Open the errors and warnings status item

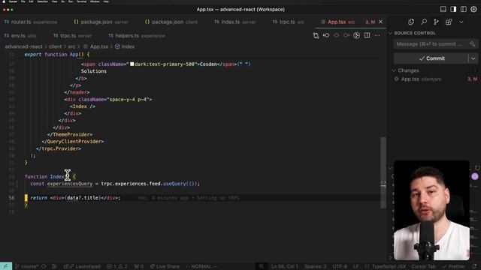pyautogui.click(x=117, y=266)
